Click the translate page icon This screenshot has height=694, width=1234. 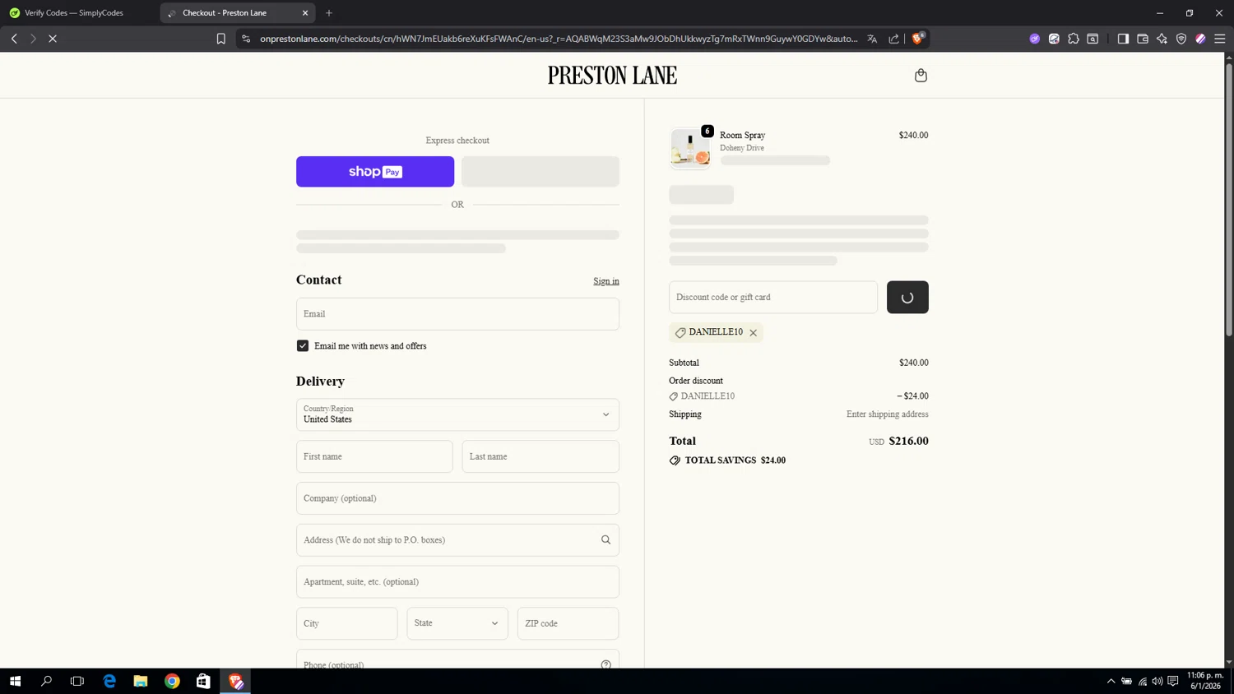coord(872,39)
